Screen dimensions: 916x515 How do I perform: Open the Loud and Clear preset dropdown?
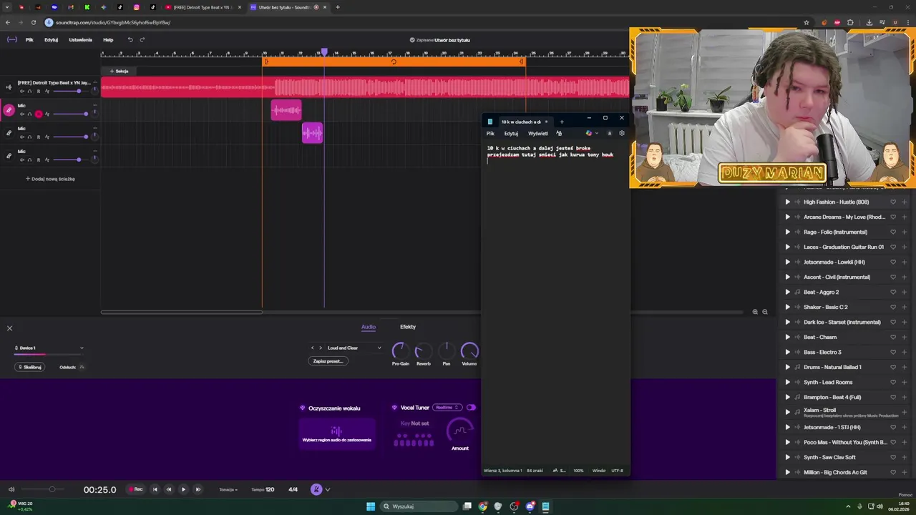pyautogui.click(x=354, y=348)
